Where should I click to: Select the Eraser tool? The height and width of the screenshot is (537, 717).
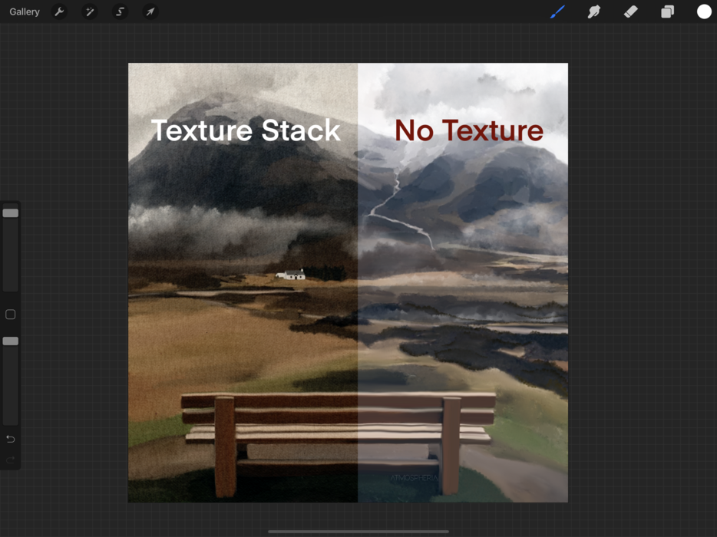point(630,12)
